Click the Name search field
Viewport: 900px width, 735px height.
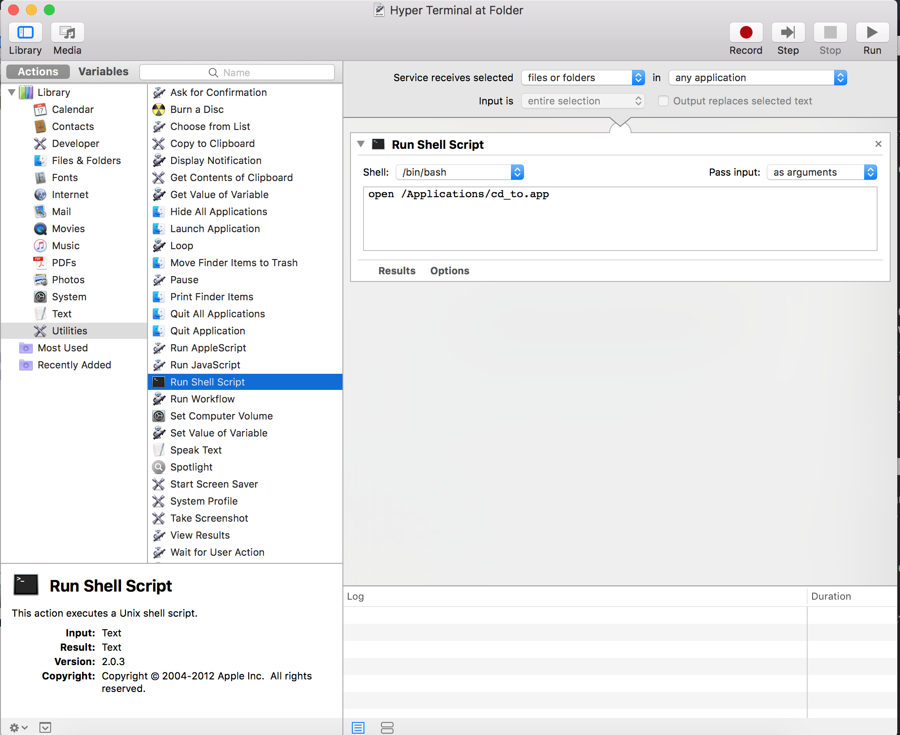[237, 73]
